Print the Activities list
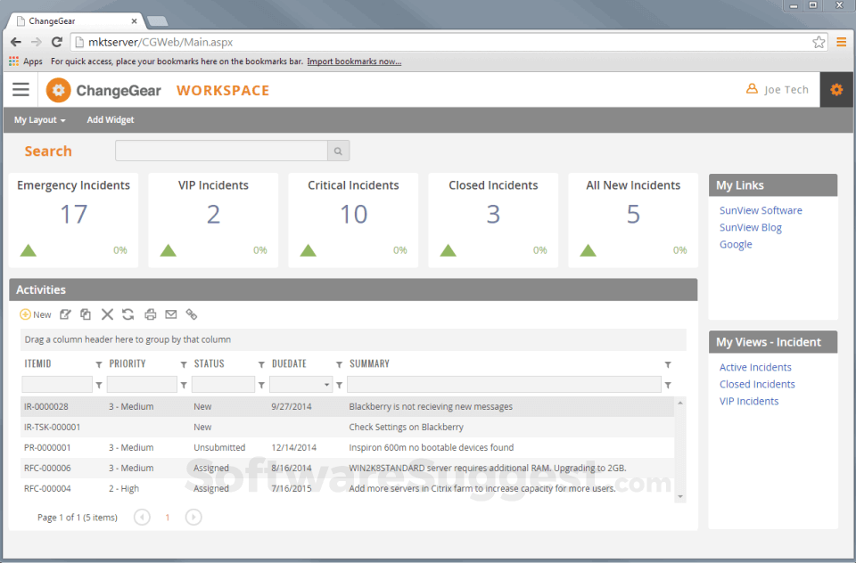Image resolution: width=856 pixels, height=563 pixels. pos(150,314)
